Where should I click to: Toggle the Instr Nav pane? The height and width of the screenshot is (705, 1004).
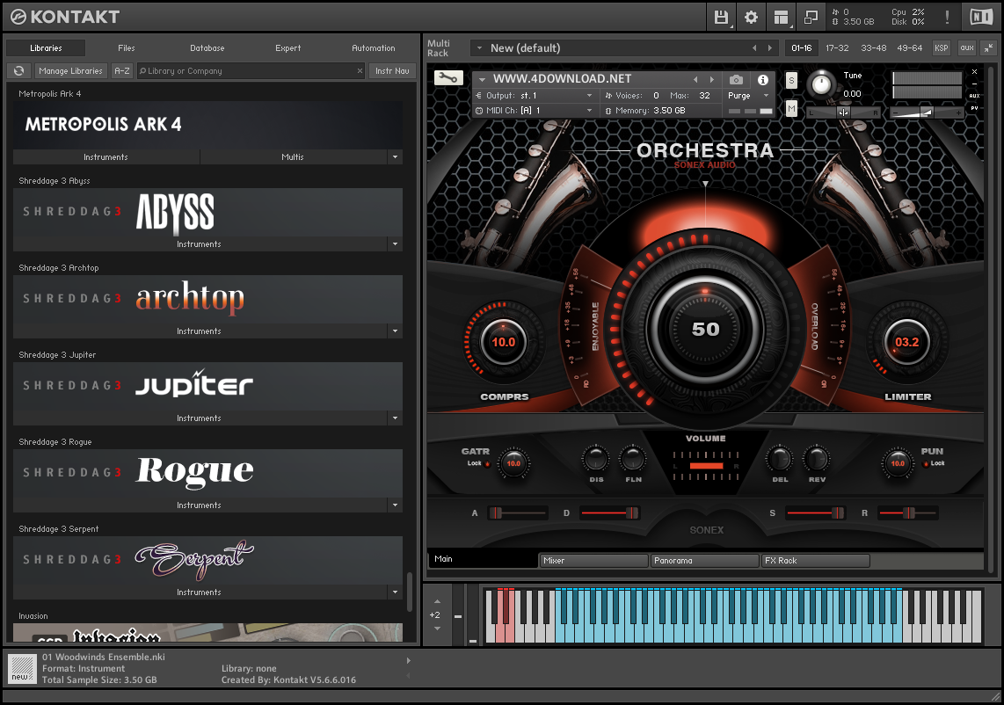(392, 71)
